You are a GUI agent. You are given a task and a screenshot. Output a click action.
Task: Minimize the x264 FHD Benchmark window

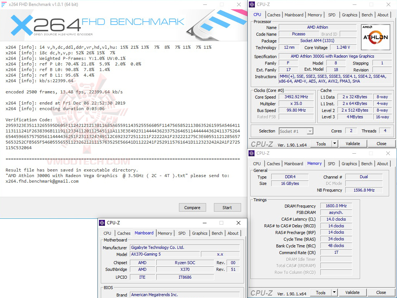pos(205,4)
